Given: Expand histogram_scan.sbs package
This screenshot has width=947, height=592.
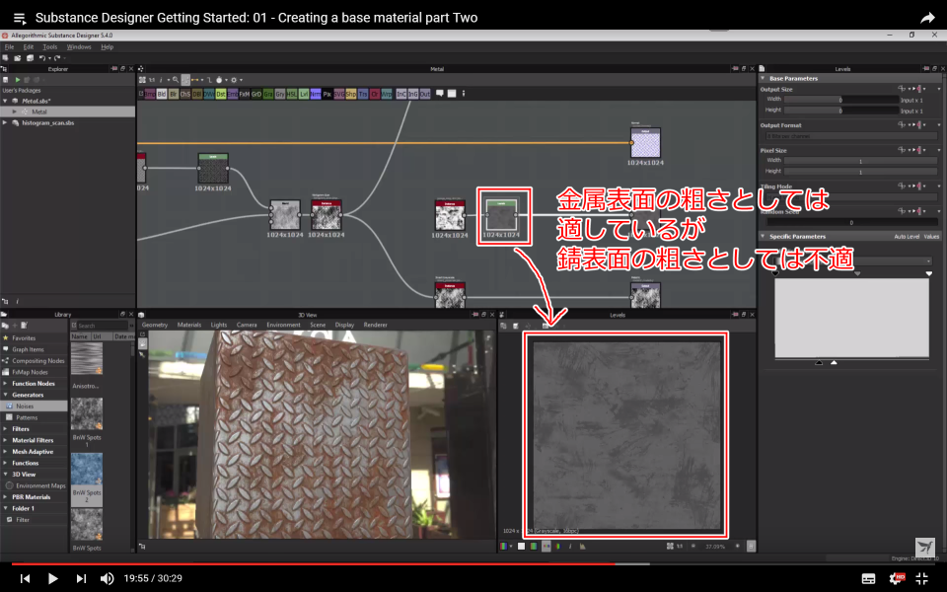Looking at the screenshot, I should click(x=6, y=122).
